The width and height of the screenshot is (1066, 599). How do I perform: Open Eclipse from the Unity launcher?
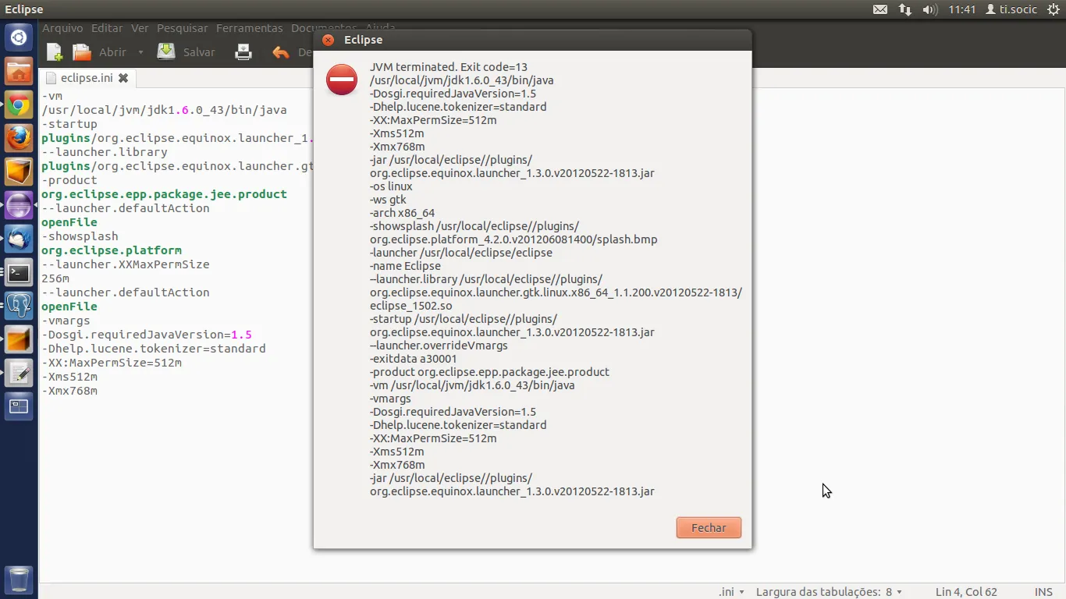[19, 206]
